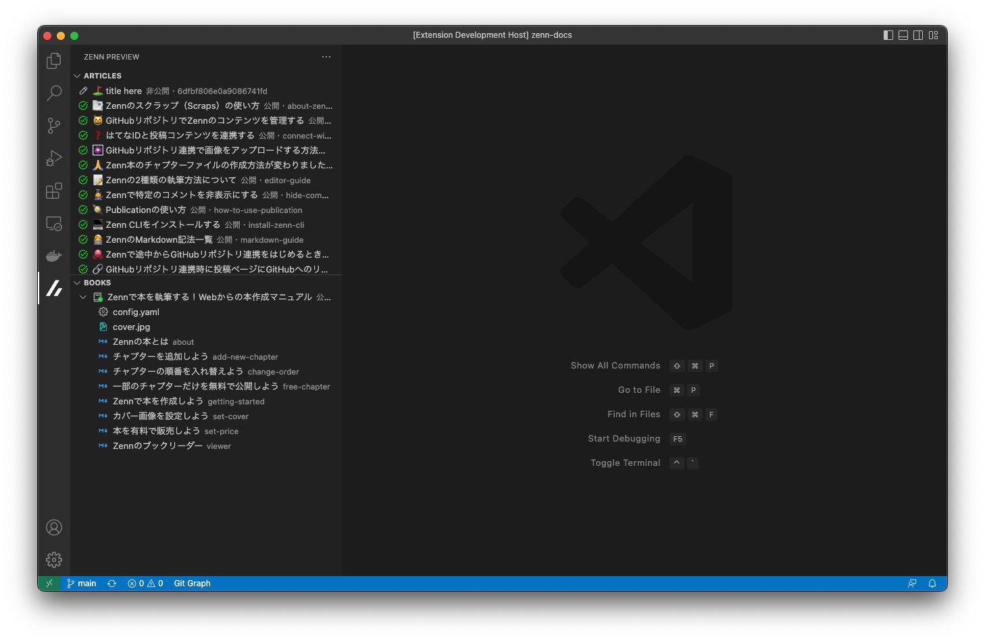985x641 pixels.
Task: Open the 'title here' draft article
Action: (206, 91)
